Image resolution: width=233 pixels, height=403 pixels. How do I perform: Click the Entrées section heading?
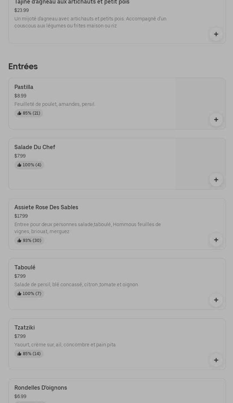click(x=23, y=66)
